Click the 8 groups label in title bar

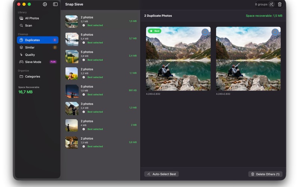(x=261, y=4)
